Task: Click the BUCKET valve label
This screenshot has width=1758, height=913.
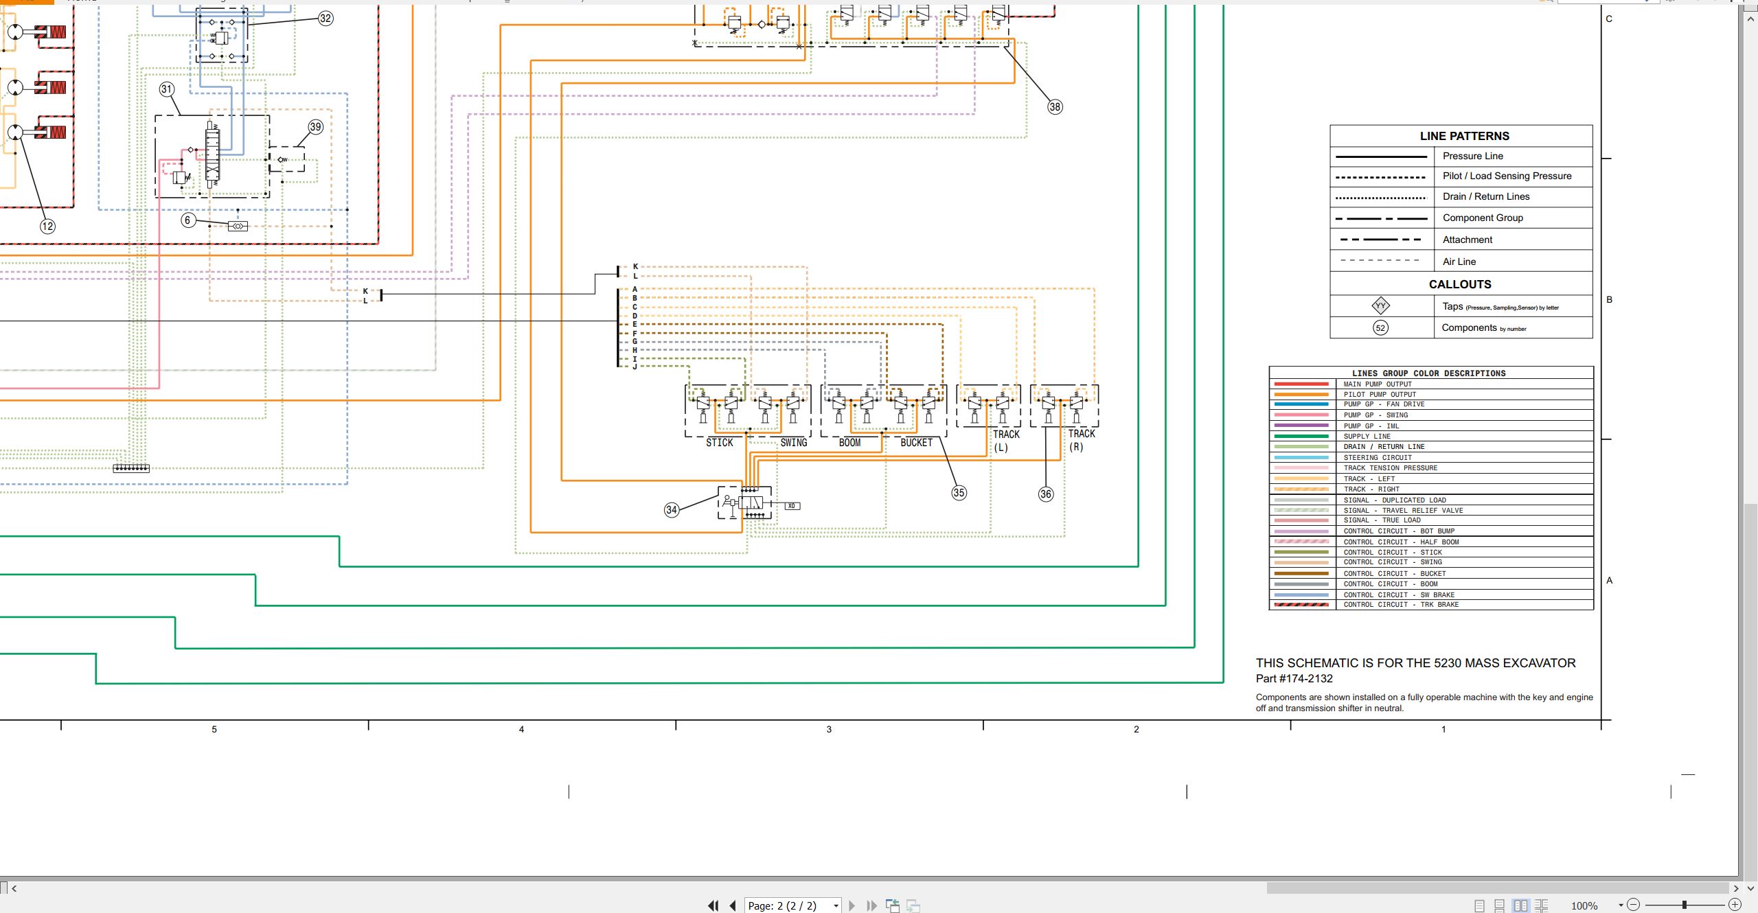Action: 917,443
